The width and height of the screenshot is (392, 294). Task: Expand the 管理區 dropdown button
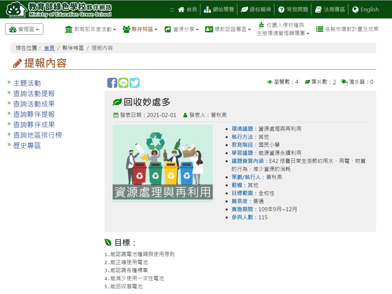click(24, 30)
